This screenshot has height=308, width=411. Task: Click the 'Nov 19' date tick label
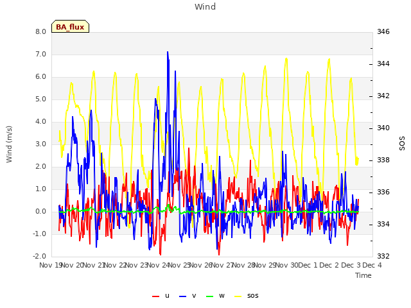pyautogui.click(x=50, y=265)
